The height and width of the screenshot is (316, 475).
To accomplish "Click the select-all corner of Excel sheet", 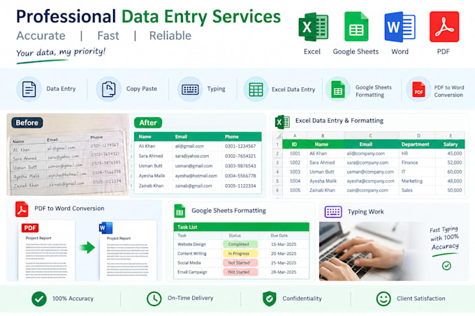I will point(277,136).
